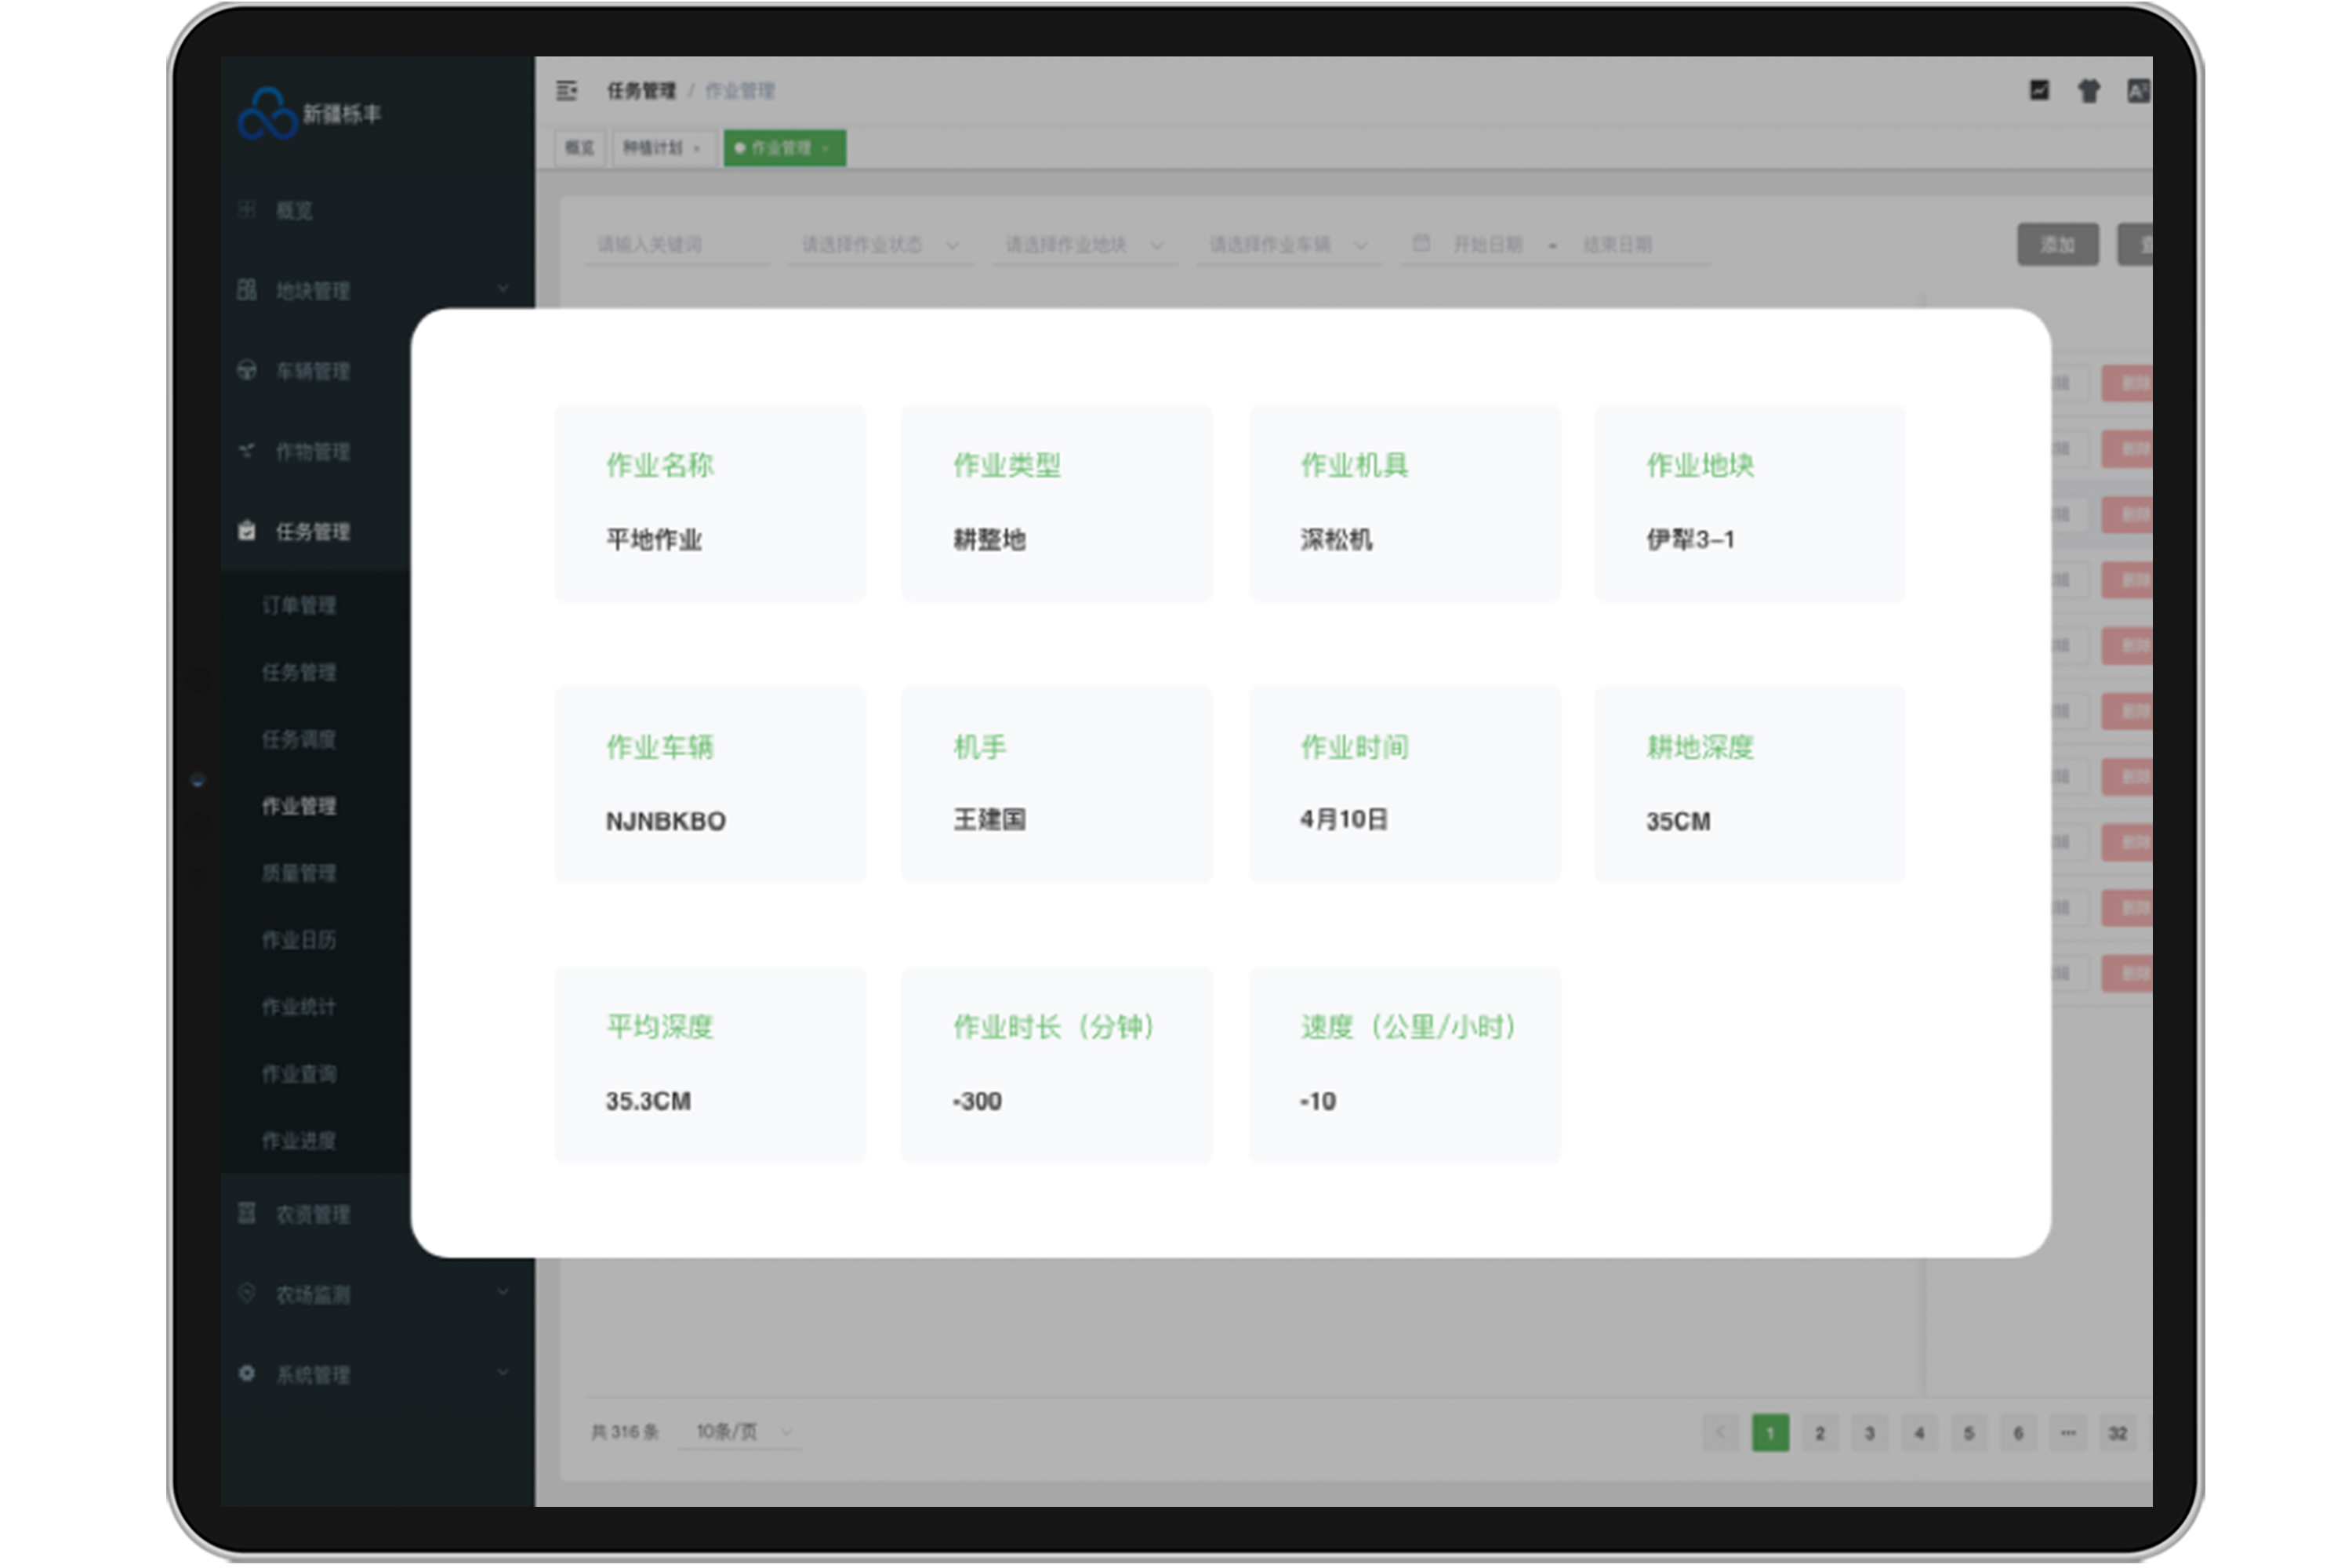Click the calendar icon in the date range filter

[1421, 243]
